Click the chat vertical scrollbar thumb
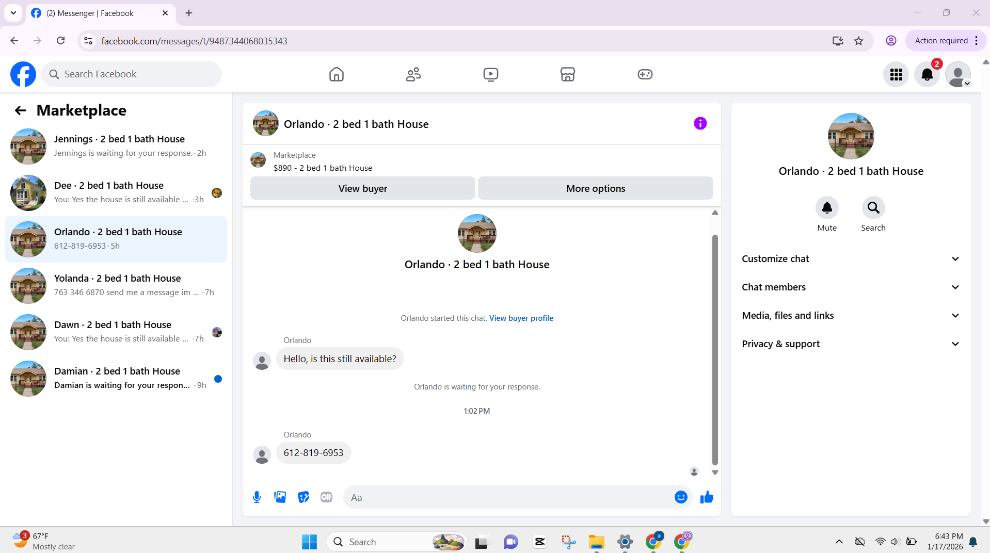The image size is (990, 553). coord(715,350)
